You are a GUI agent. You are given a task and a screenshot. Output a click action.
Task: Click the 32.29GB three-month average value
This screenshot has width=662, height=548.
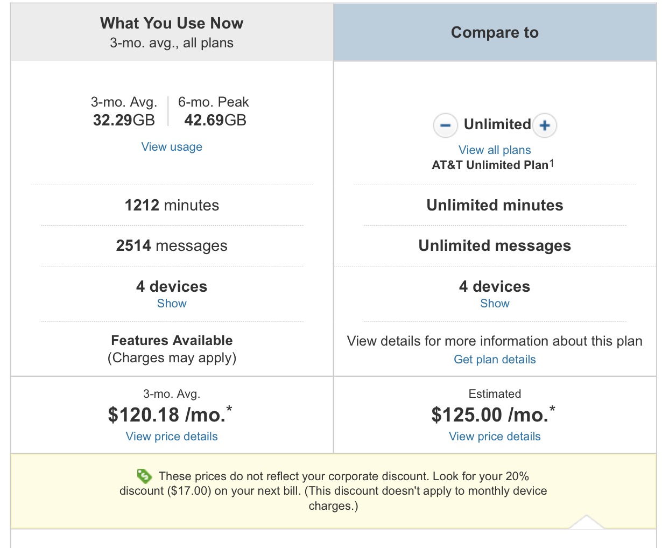point(124,120)
